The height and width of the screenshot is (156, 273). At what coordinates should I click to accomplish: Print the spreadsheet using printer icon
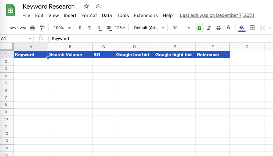pyautogui.click(x=32, y=28)
